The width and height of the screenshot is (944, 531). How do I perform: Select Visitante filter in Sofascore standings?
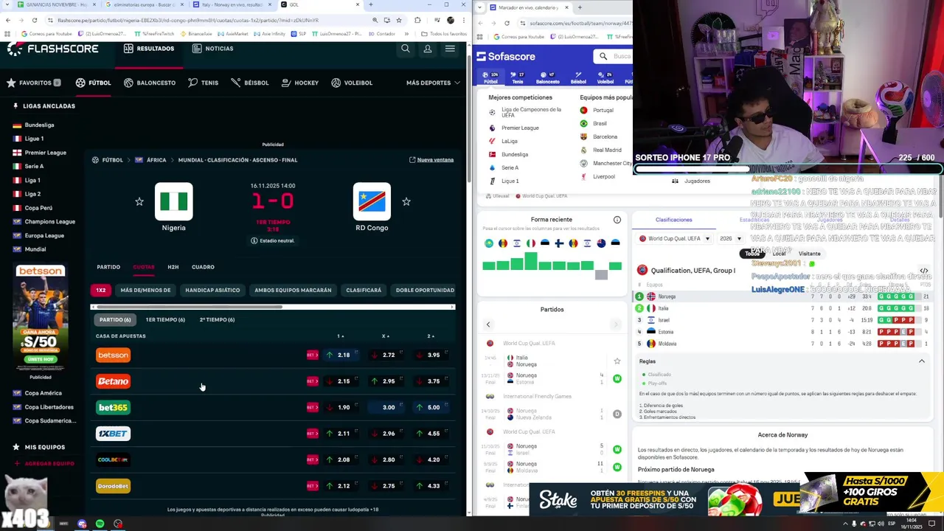tap(810, 254)
